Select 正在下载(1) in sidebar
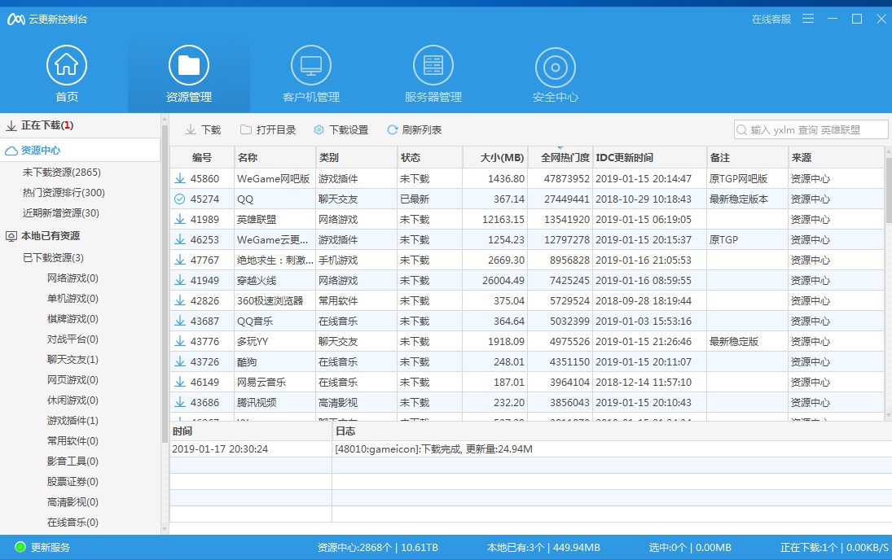892x560 pixels. tap(80, 125)
